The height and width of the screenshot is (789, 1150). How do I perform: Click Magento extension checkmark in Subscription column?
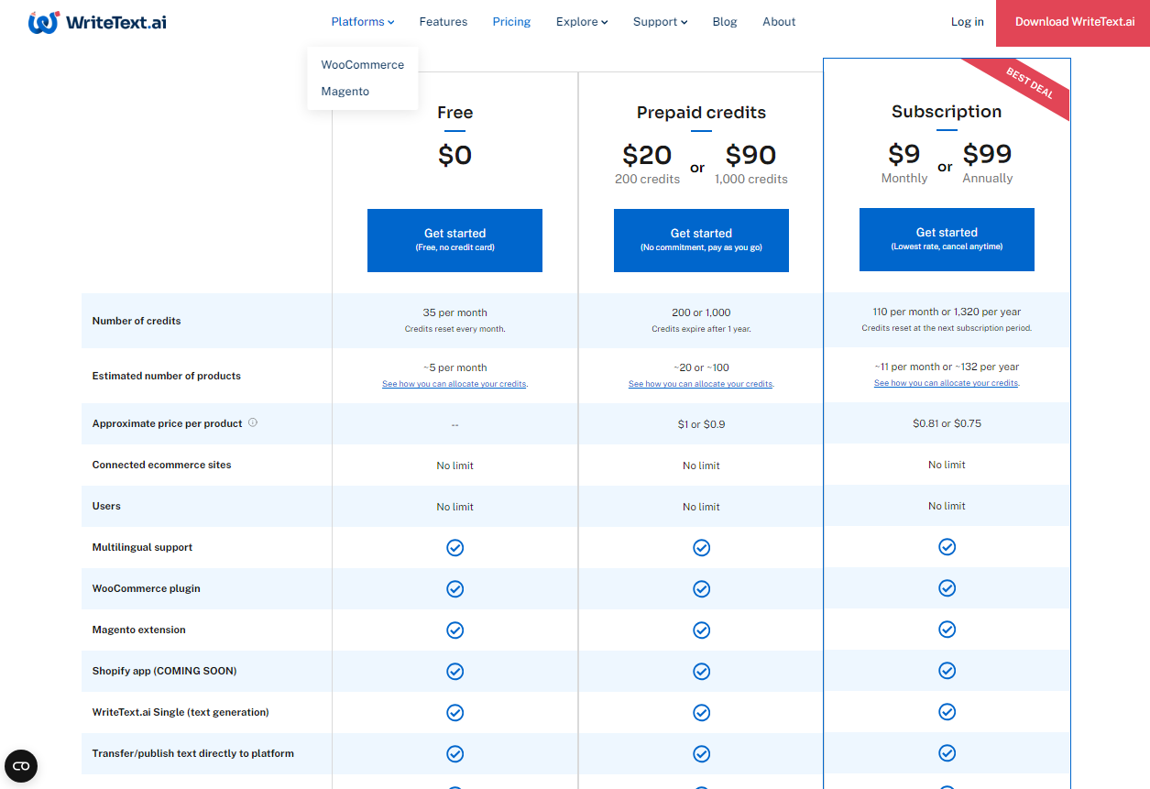(x=947, y=630)
